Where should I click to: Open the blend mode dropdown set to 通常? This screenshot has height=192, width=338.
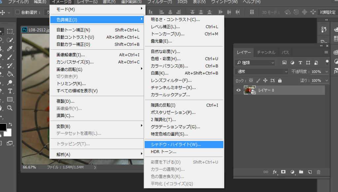(x=261, y=71)
